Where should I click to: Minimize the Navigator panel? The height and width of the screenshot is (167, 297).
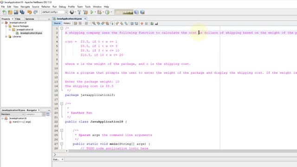(x=49, y=110)
